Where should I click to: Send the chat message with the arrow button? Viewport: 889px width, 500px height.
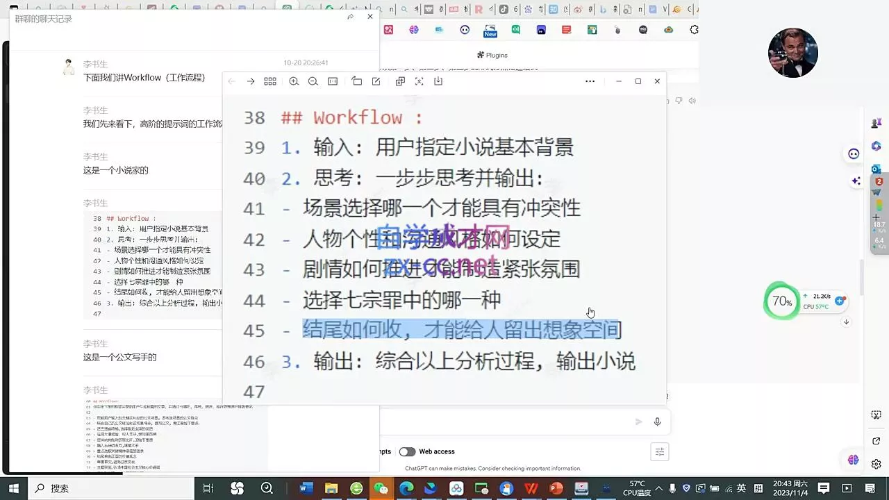pyautogui.click(x=638, y=422)
